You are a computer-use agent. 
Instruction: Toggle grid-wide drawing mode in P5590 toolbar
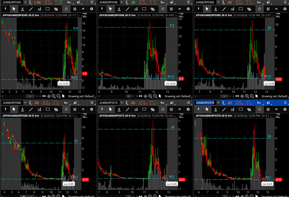point(171,9)
